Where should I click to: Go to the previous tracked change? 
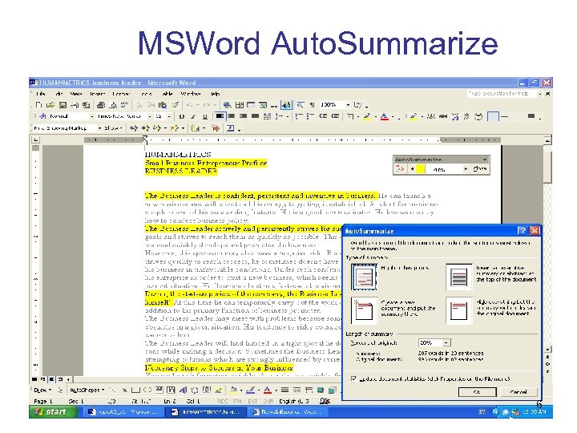coord(134,128)
